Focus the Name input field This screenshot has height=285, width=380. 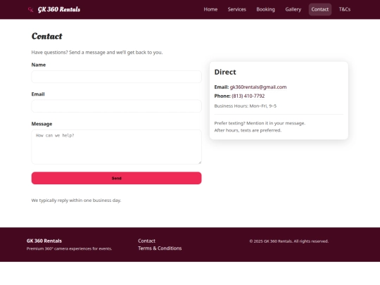coord(116,77)
